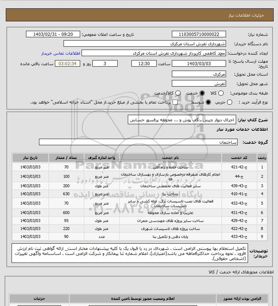This screenshot has height=306, width=278.
Task: Click the نام خدمت column header
Action: point(170,158)
